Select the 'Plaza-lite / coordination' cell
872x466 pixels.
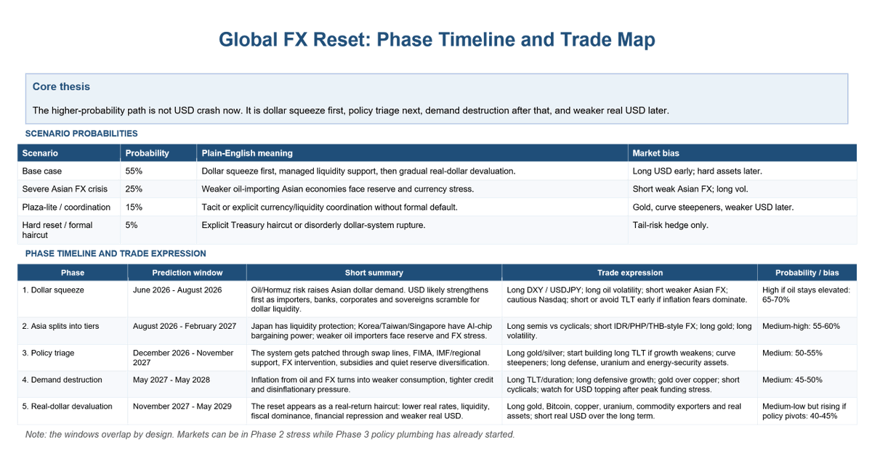pos(69,207)
